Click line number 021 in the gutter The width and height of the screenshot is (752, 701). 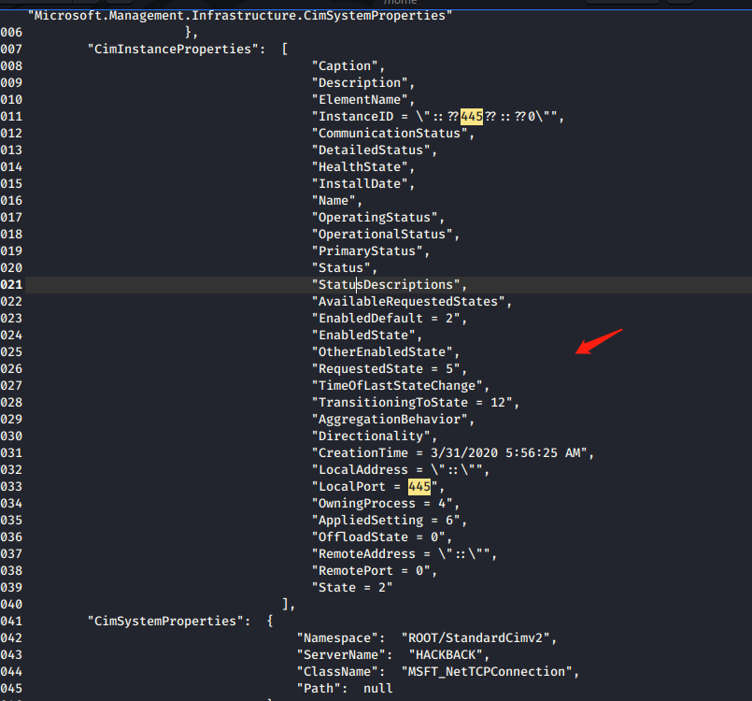[x=11, y=284]
